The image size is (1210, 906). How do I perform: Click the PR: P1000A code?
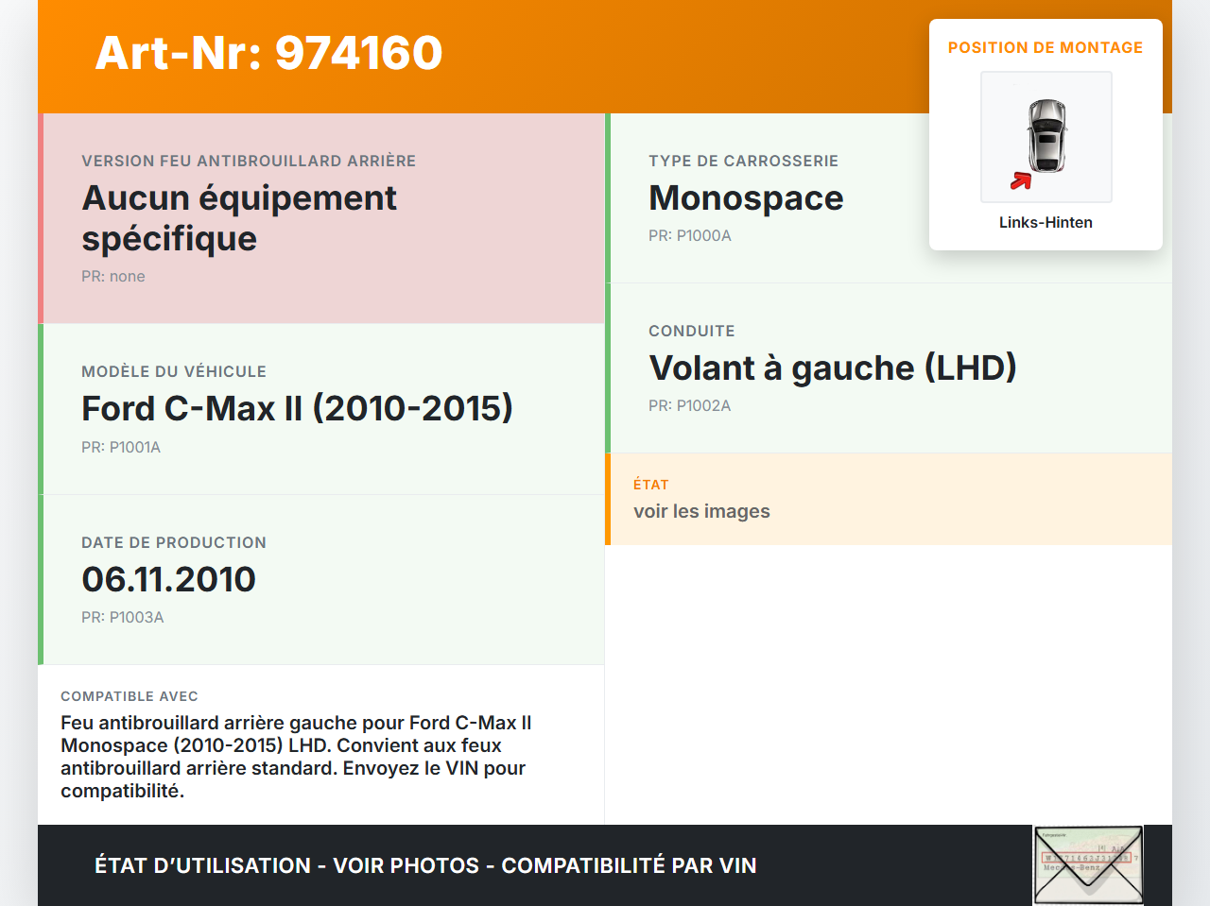tap(689, 235)
